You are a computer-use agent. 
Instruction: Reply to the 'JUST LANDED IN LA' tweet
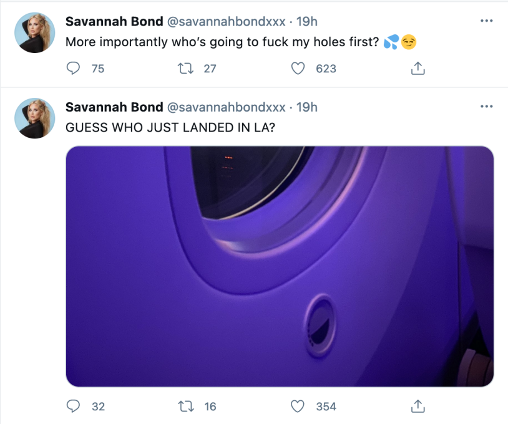74,407
